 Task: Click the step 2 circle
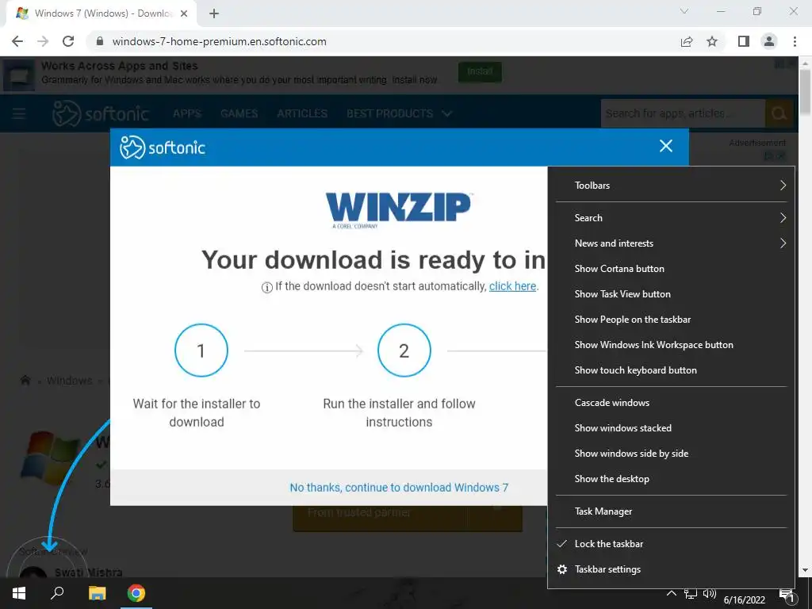click(x=404, y=350)
